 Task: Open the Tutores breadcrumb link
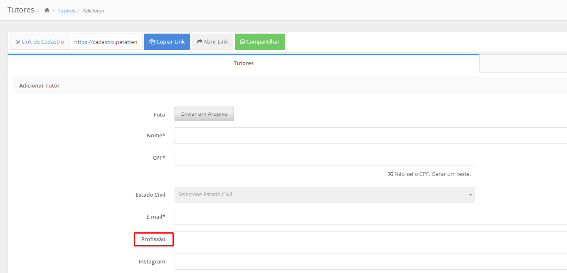[66, 11]
